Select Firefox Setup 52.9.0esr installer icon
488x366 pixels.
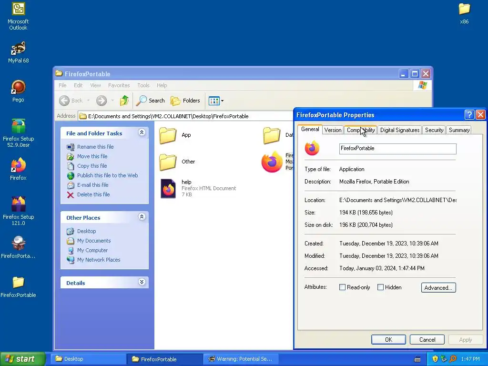18,133
